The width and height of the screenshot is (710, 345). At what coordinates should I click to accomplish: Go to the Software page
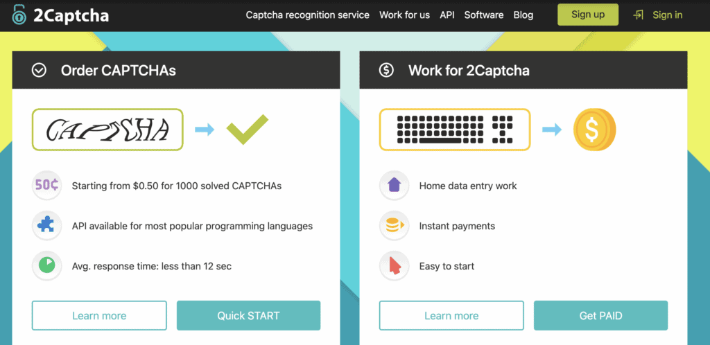click(483, 15)
